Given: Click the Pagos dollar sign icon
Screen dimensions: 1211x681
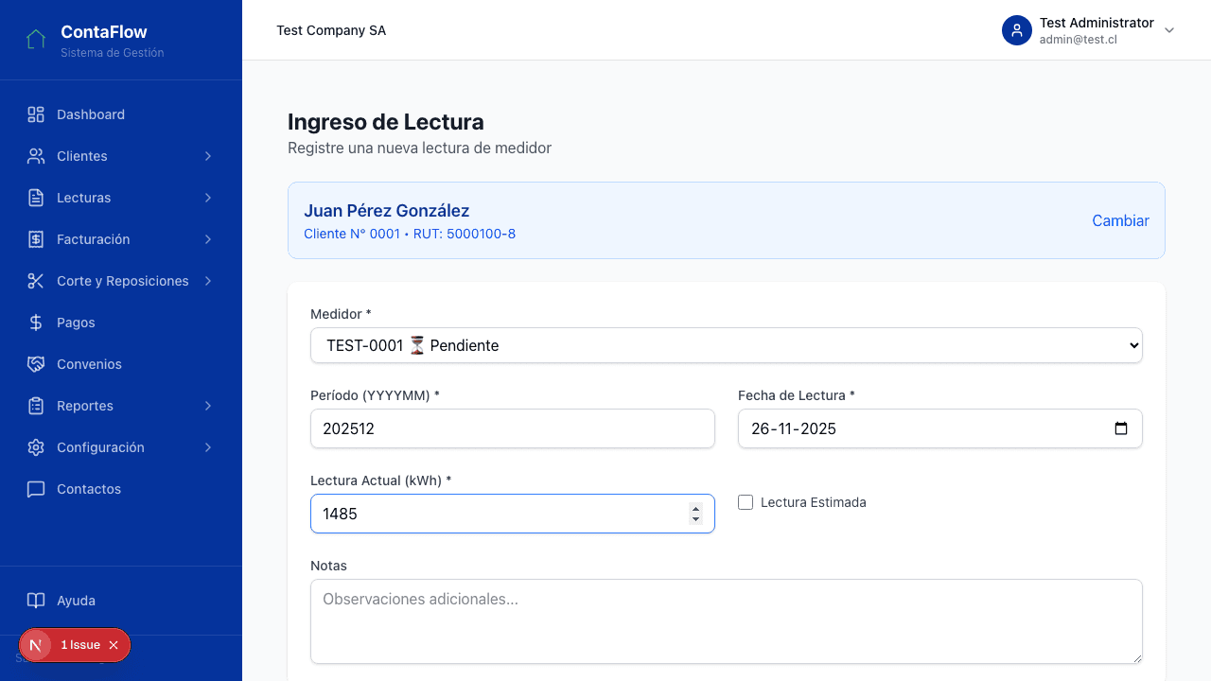Looking at the screenshot, I should pyautogui.click(x=36, y=323).
